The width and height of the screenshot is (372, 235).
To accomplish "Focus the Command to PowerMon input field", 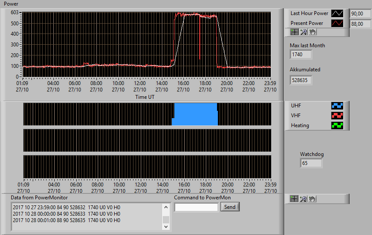I will [196, 208].
